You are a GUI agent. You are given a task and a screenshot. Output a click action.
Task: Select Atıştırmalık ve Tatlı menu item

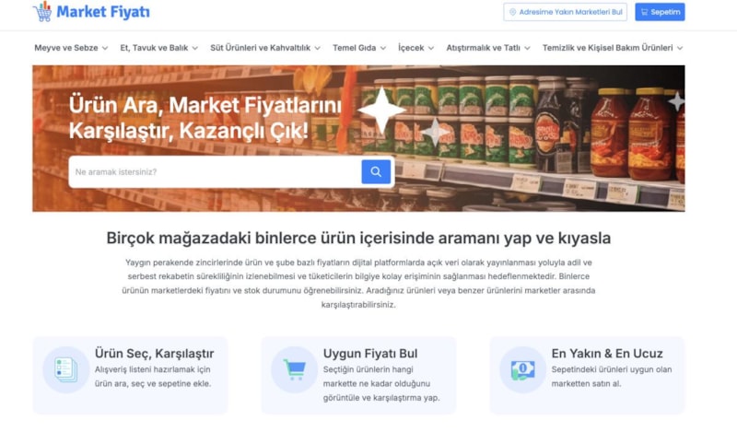tap(488, 48)
